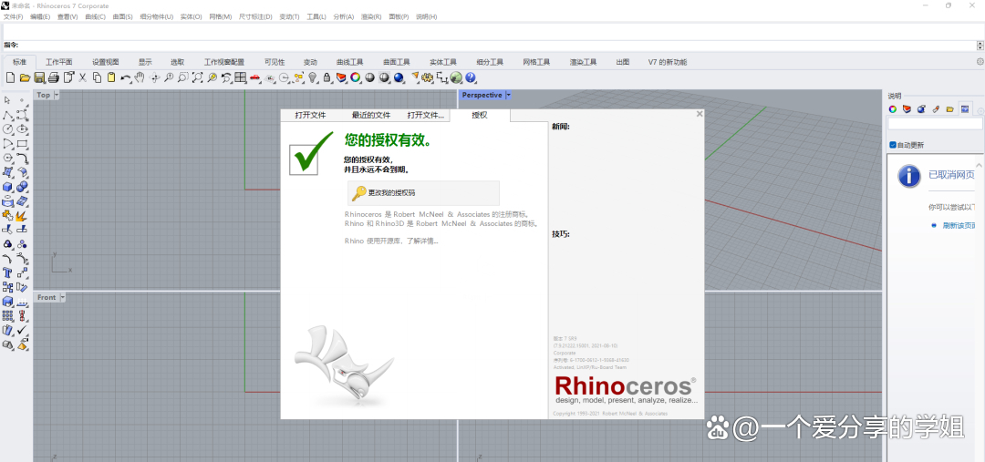Switch to the 最近的文件 dialog tab
985x462 pixels.
pyautogui.click(x=370, y=116)
